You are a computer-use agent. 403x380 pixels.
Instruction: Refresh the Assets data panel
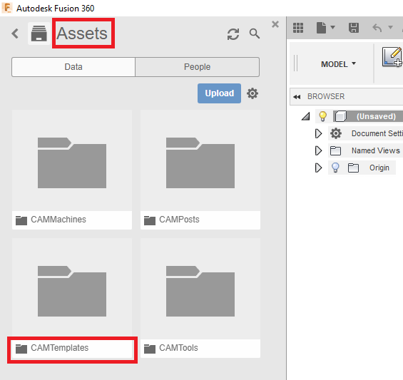(x=233, y=34)
